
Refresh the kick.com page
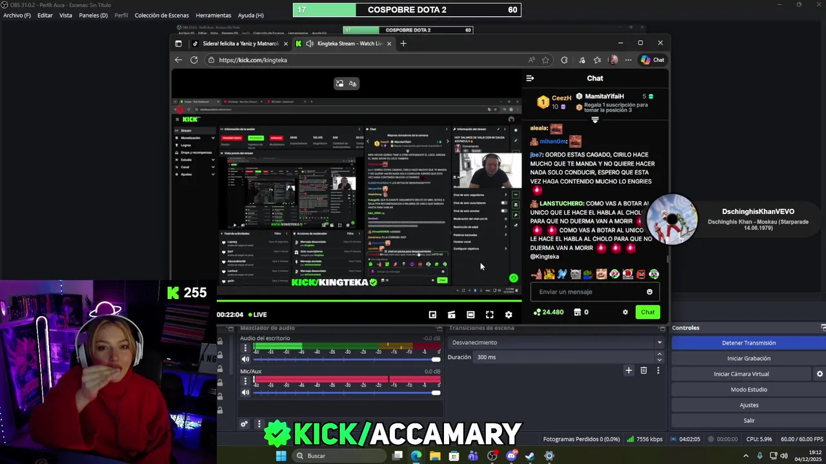coord(194,60)
